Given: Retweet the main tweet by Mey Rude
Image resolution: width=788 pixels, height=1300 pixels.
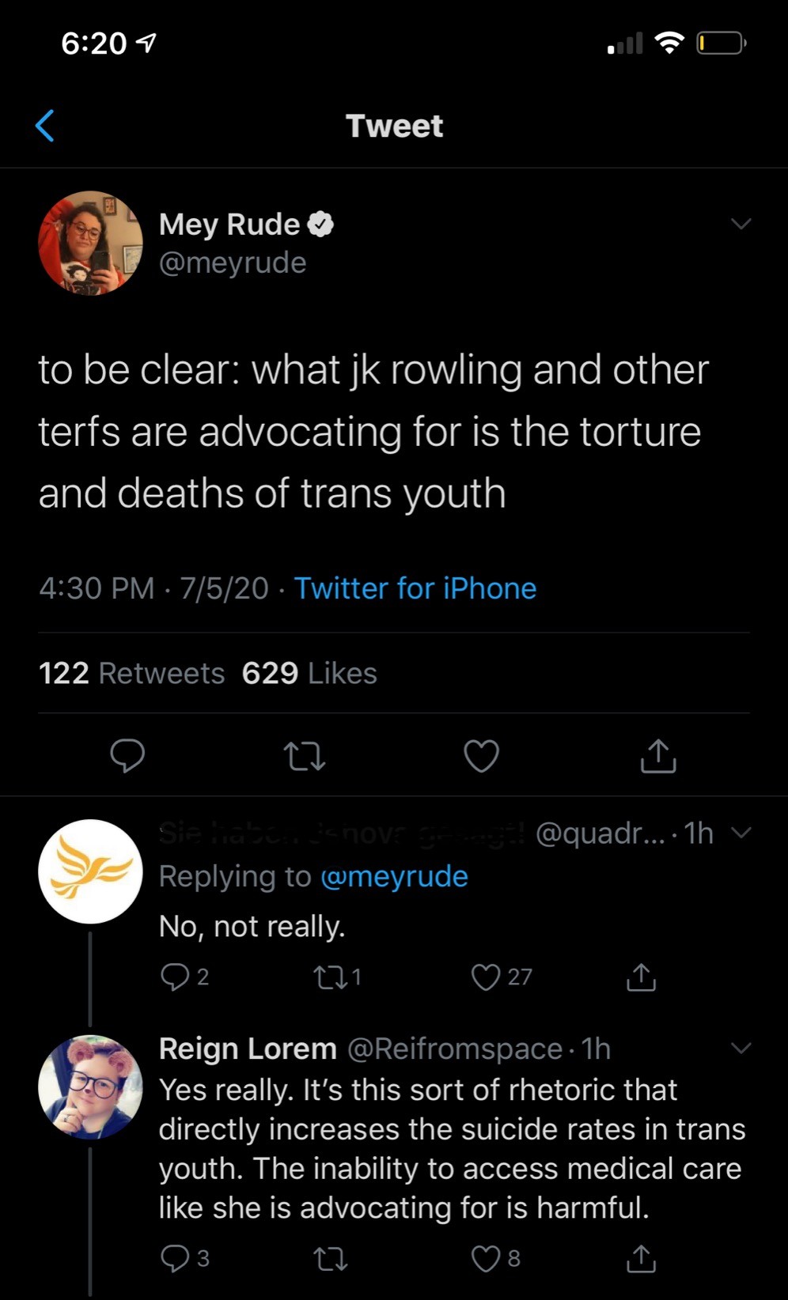Looking at the screenshot, I should click(304, 756).
